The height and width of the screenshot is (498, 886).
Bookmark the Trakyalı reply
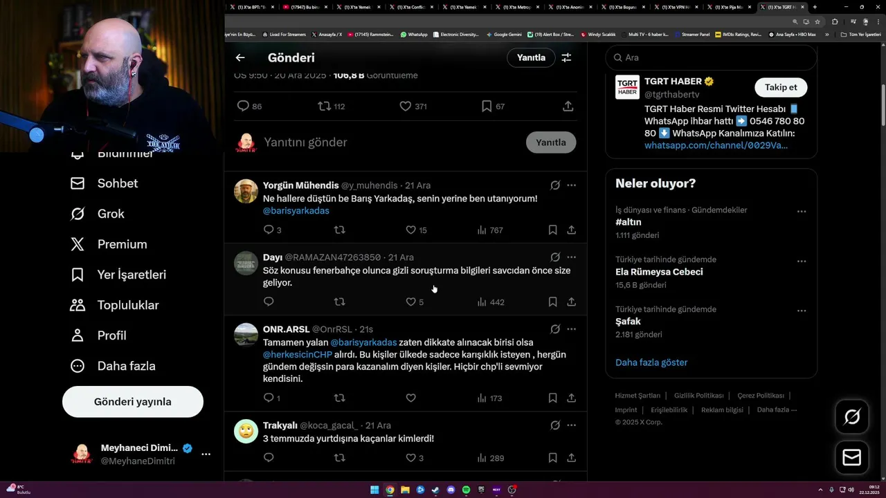552,458
